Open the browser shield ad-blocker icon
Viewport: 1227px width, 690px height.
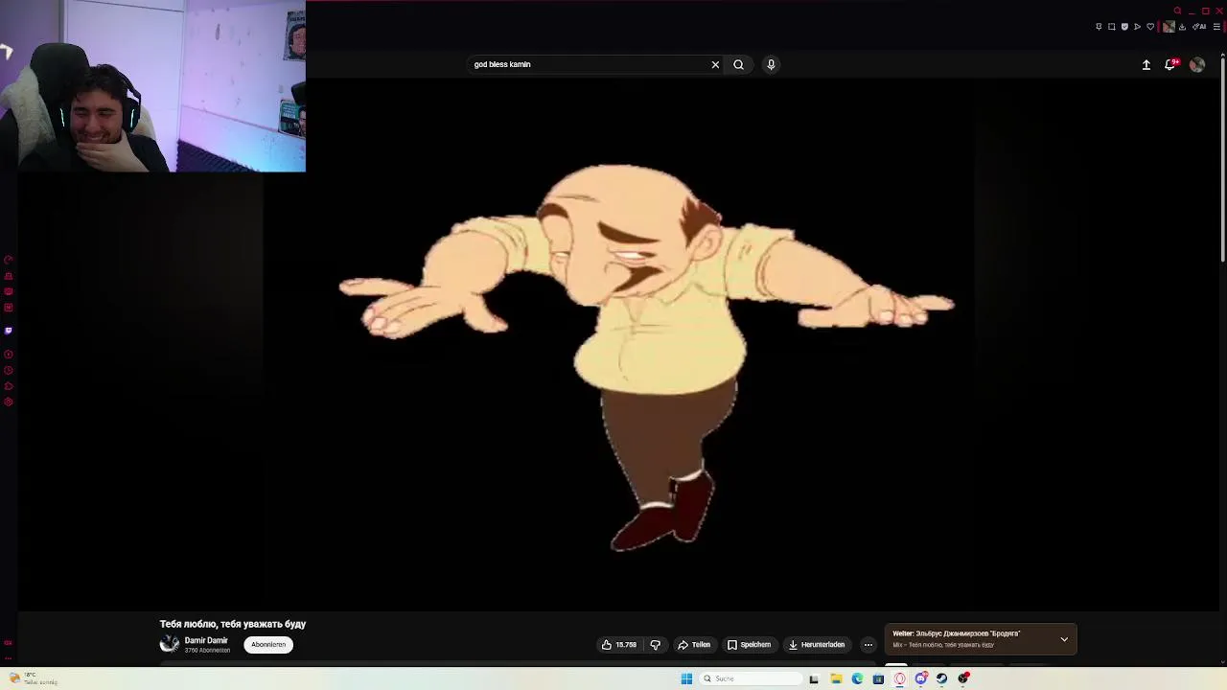click(x=1124, y=27)
